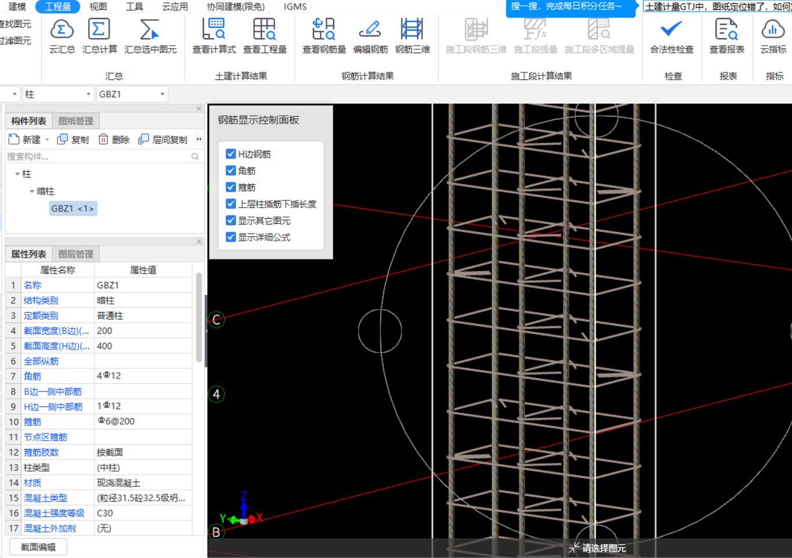792x558 pixels.
Task: Collapse the 柱 tree node
Action: pyautogui.click(x=17, y=174)
